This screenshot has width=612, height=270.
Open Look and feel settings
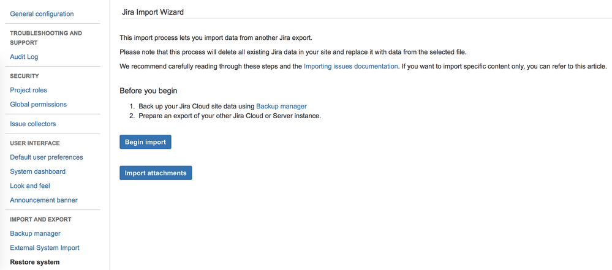(30, 186)
